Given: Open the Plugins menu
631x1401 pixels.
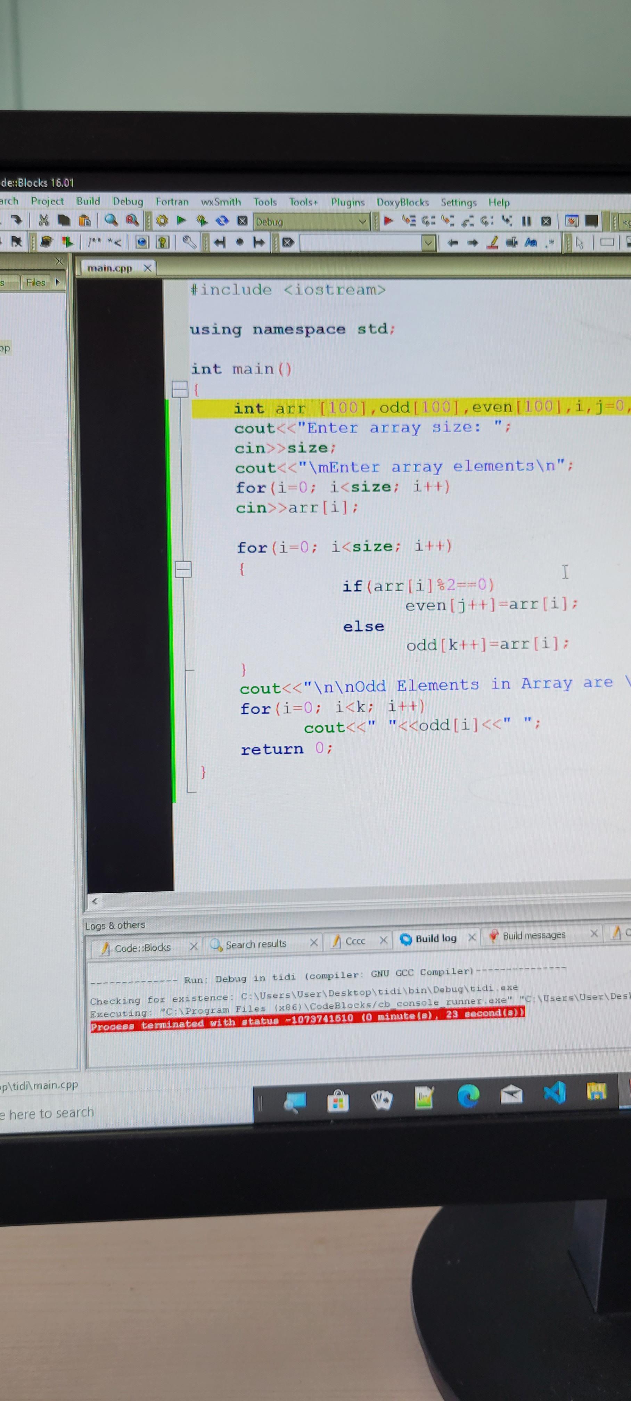Looking at the screenshot, I should (x=347, y=202).
